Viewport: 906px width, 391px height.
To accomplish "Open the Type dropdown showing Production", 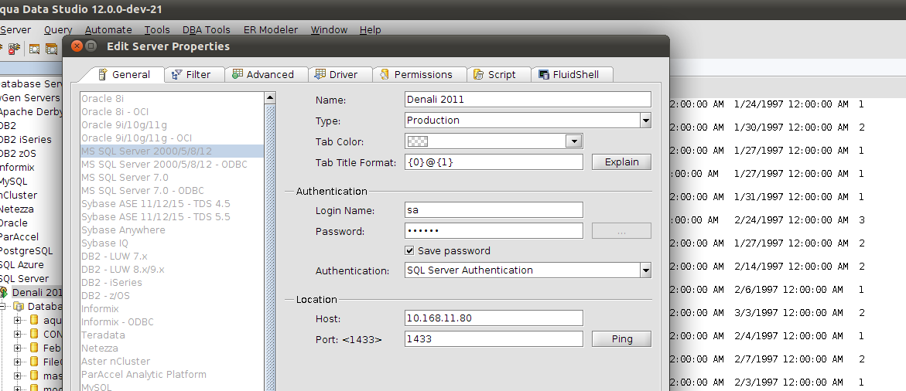I will pyautogui.click(x=645, y=121).
